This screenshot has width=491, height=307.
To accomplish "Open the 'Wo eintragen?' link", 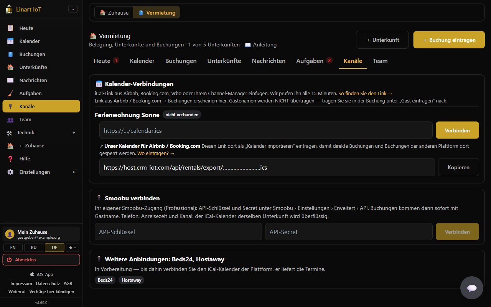I will click(x=156, y=153).
